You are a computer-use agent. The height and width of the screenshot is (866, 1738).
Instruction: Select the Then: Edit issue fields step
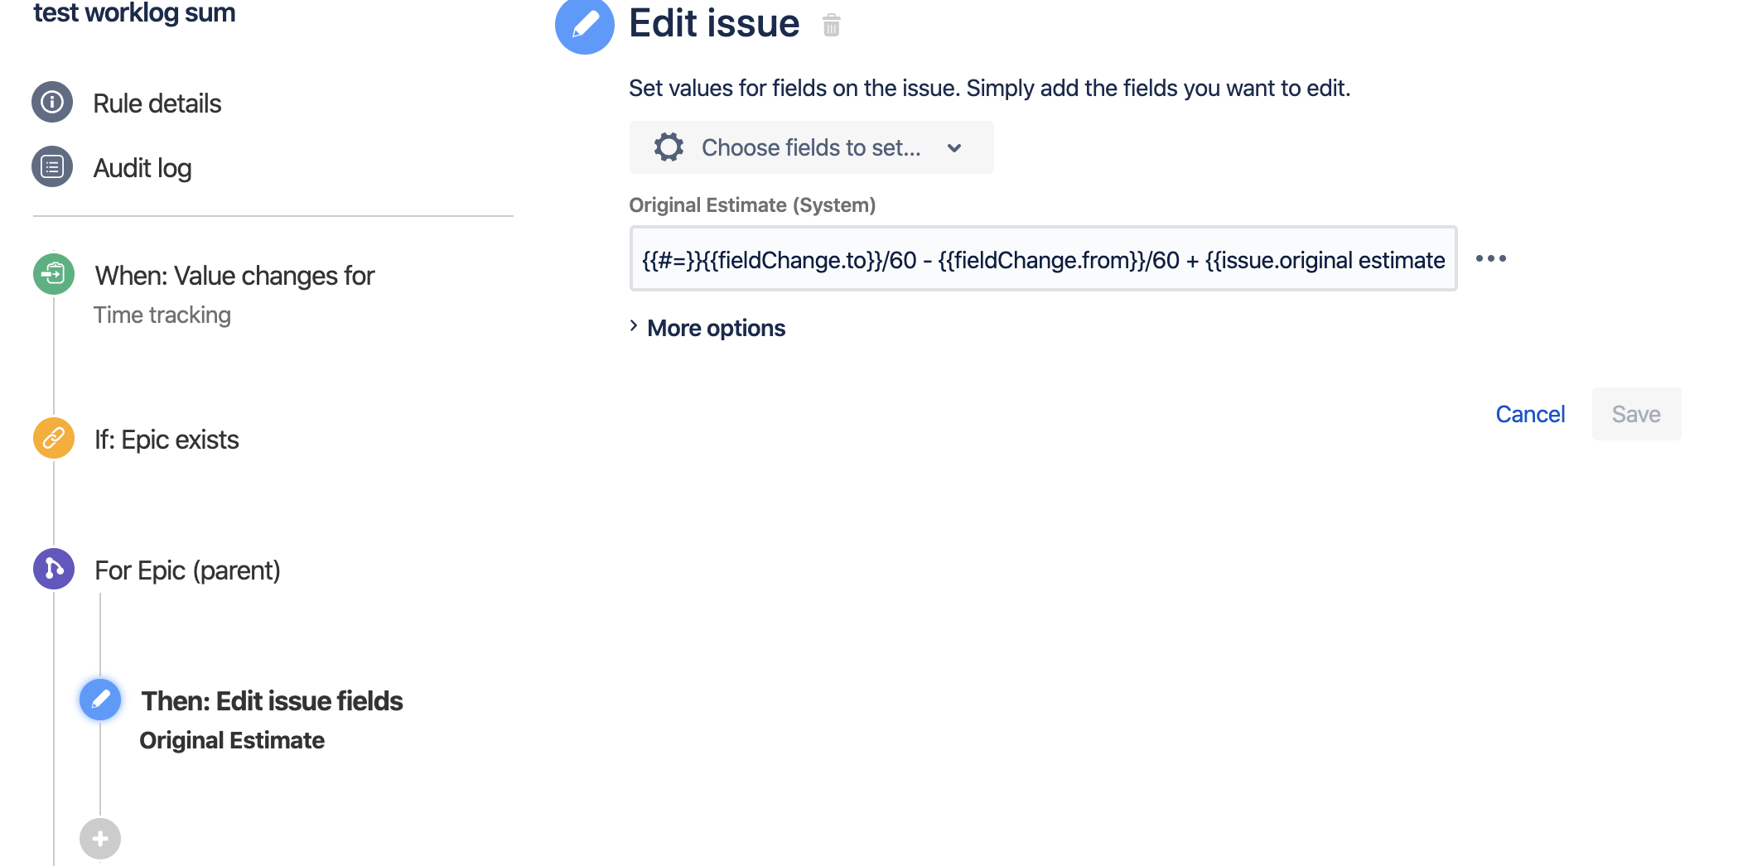(x=272, y=701)
